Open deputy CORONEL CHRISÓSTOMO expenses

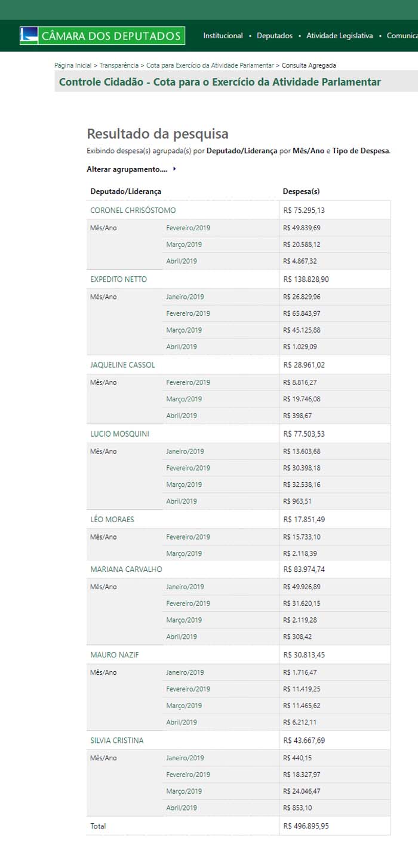coord(133,211)
